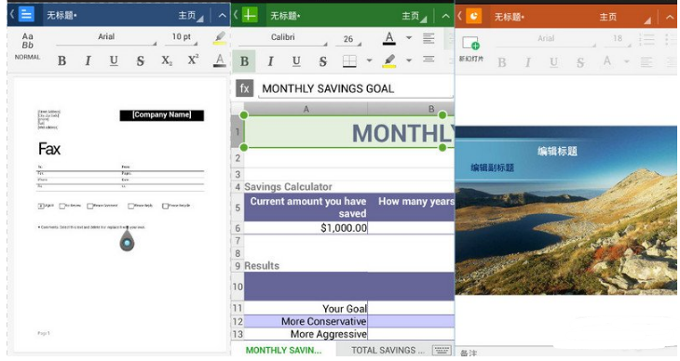Click the blue document app icon

[26, 14]
